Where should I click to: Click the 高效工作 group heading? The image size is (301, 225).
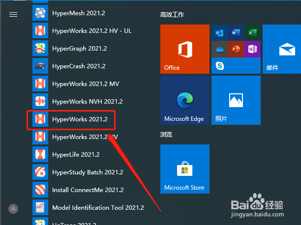pos(172,15)
